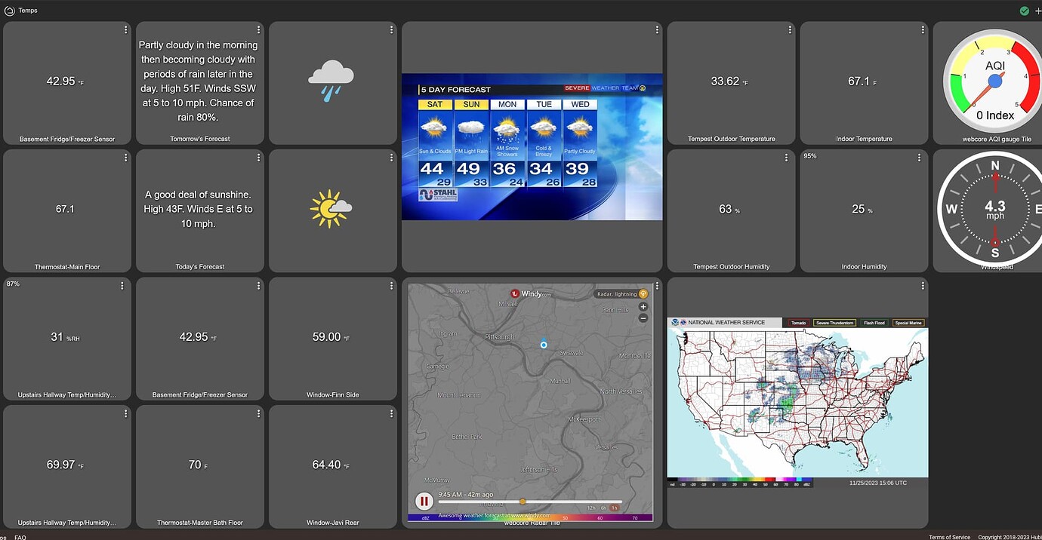Click the plus icon to add a new tile

[x=1037, y=11]
